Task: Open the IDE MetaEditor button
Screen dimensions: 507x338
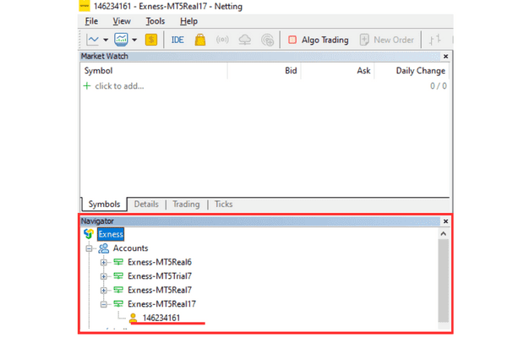Action: pos(177,40)
